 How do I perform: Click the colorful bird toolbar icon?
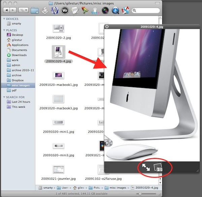coord(85,10)
